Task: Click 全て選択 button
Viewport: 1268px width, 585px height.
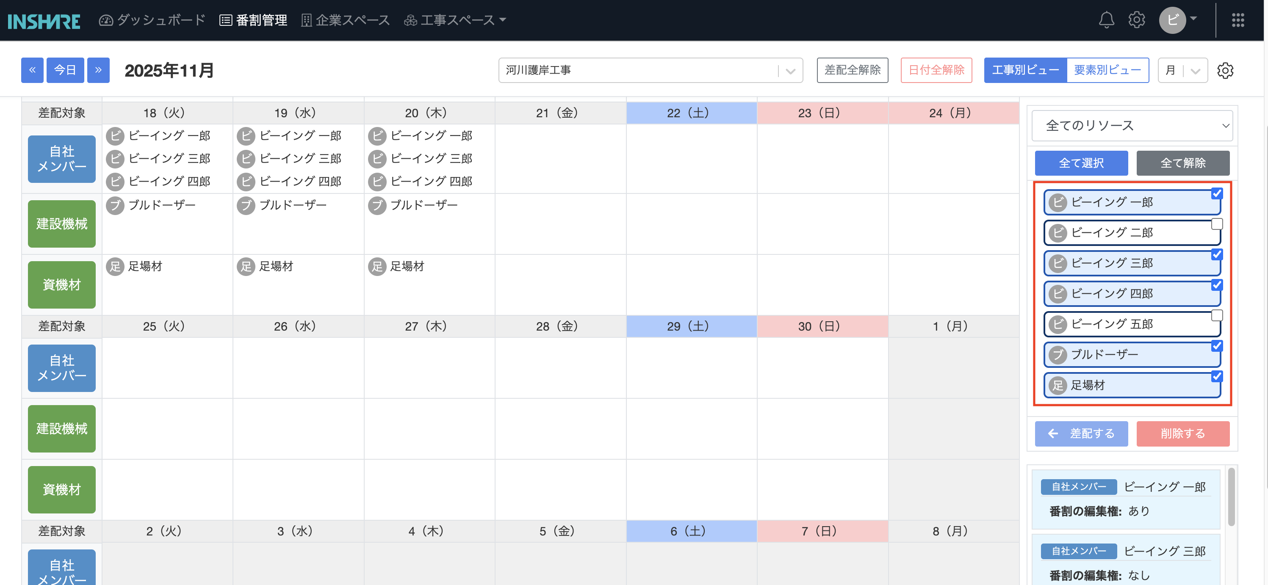Action: click(x=1082, y=163)
